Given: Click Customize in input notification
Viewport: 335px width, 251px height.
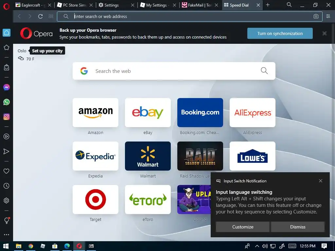Looking at the screenshot, I should (243, 227).
